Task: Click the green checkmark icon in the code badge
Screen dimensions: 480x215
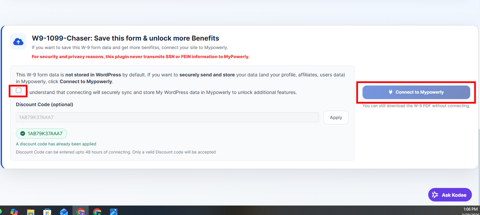Action: click(23, 134)
